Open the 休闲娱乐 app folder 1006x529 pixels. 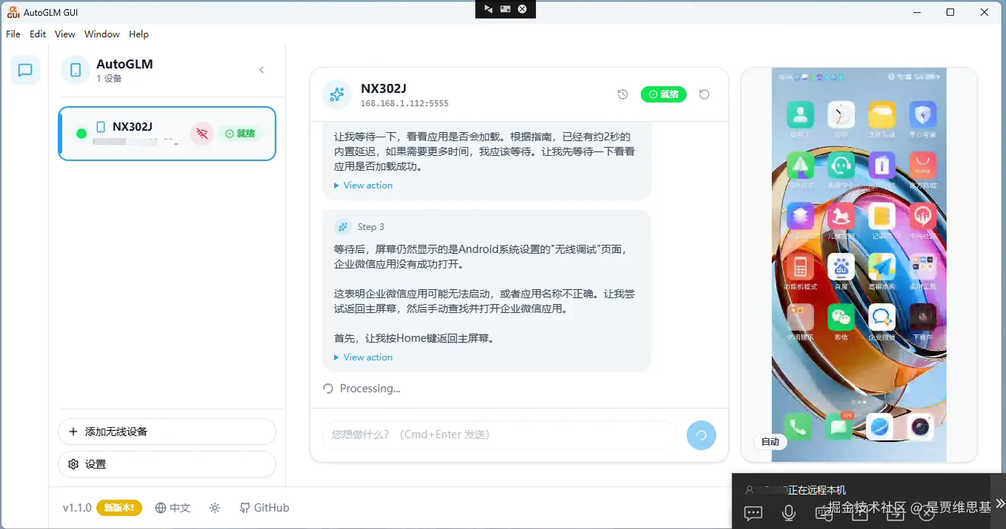coord(800,318)
